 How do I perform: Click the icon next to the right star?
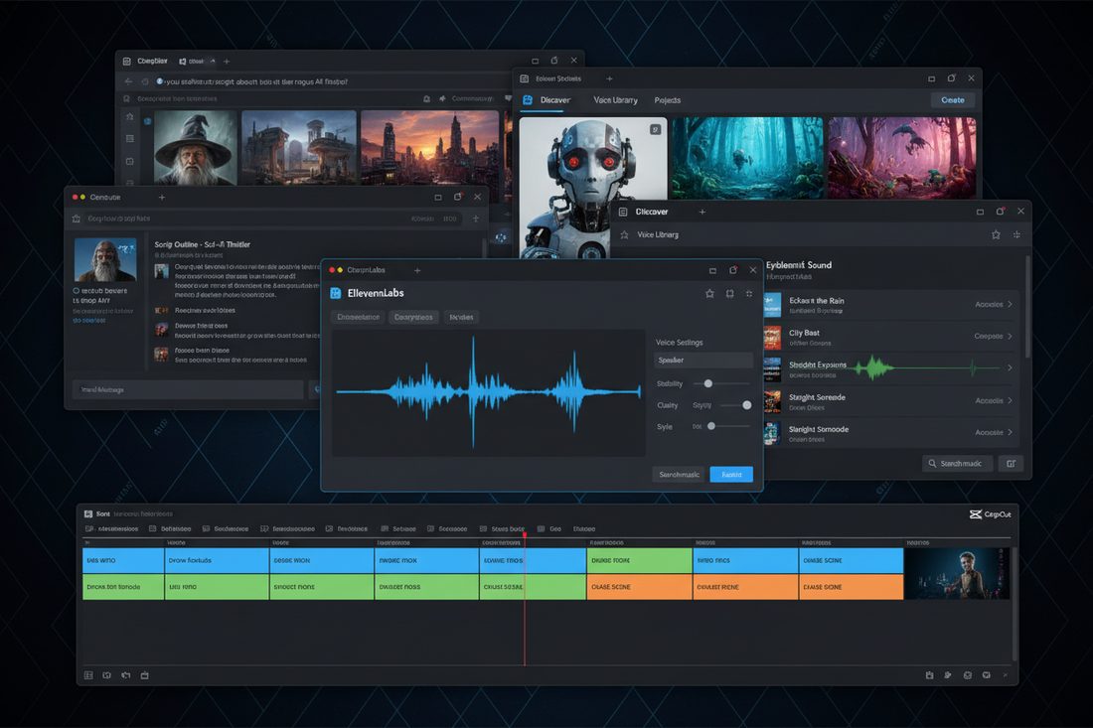pyautogui.click(x=1016, y=234)
